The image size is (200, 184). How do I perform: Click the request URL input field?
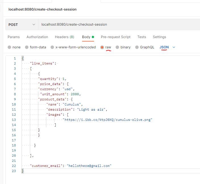click(119, 24)
